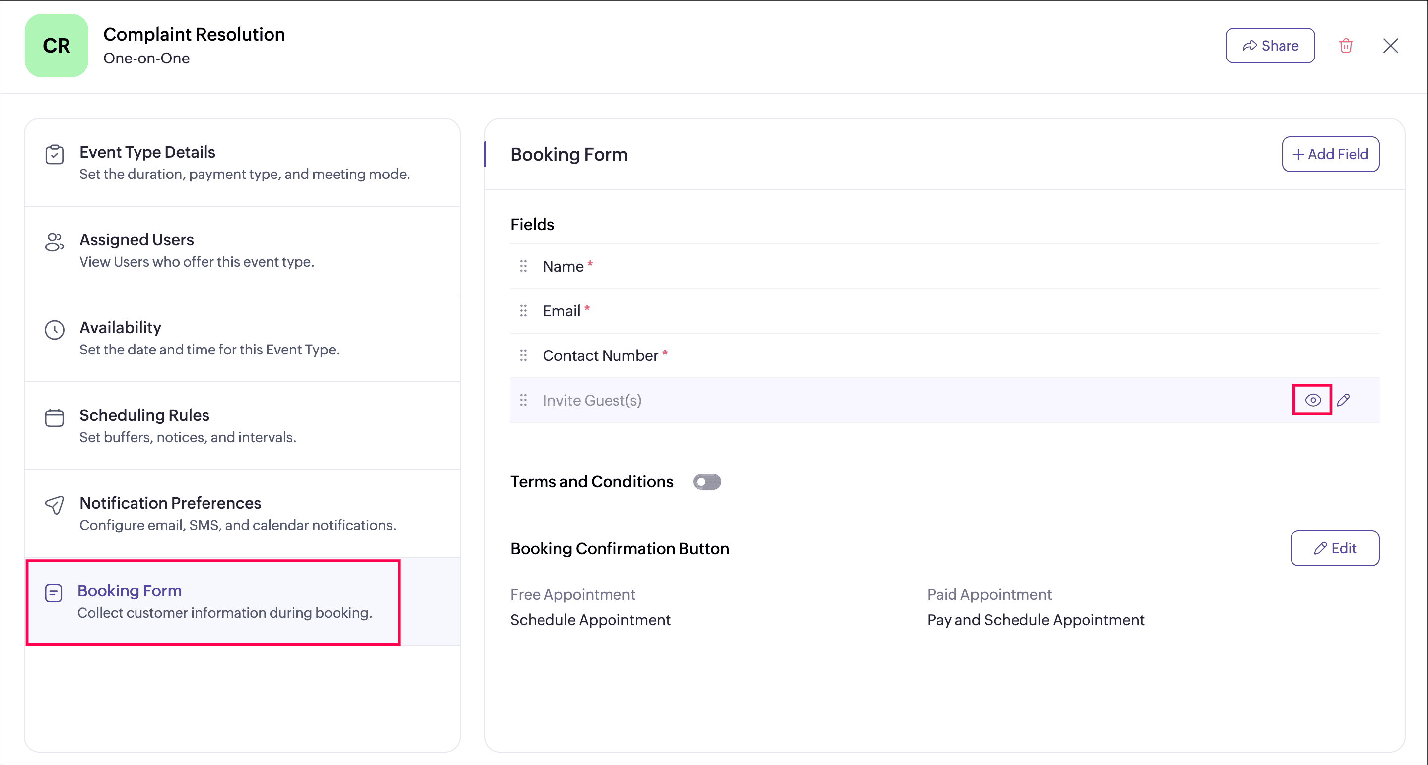Hide Invite Guest(s) field with eye icon
The height and width of the screenshot is (765, 1428).
1312,400
